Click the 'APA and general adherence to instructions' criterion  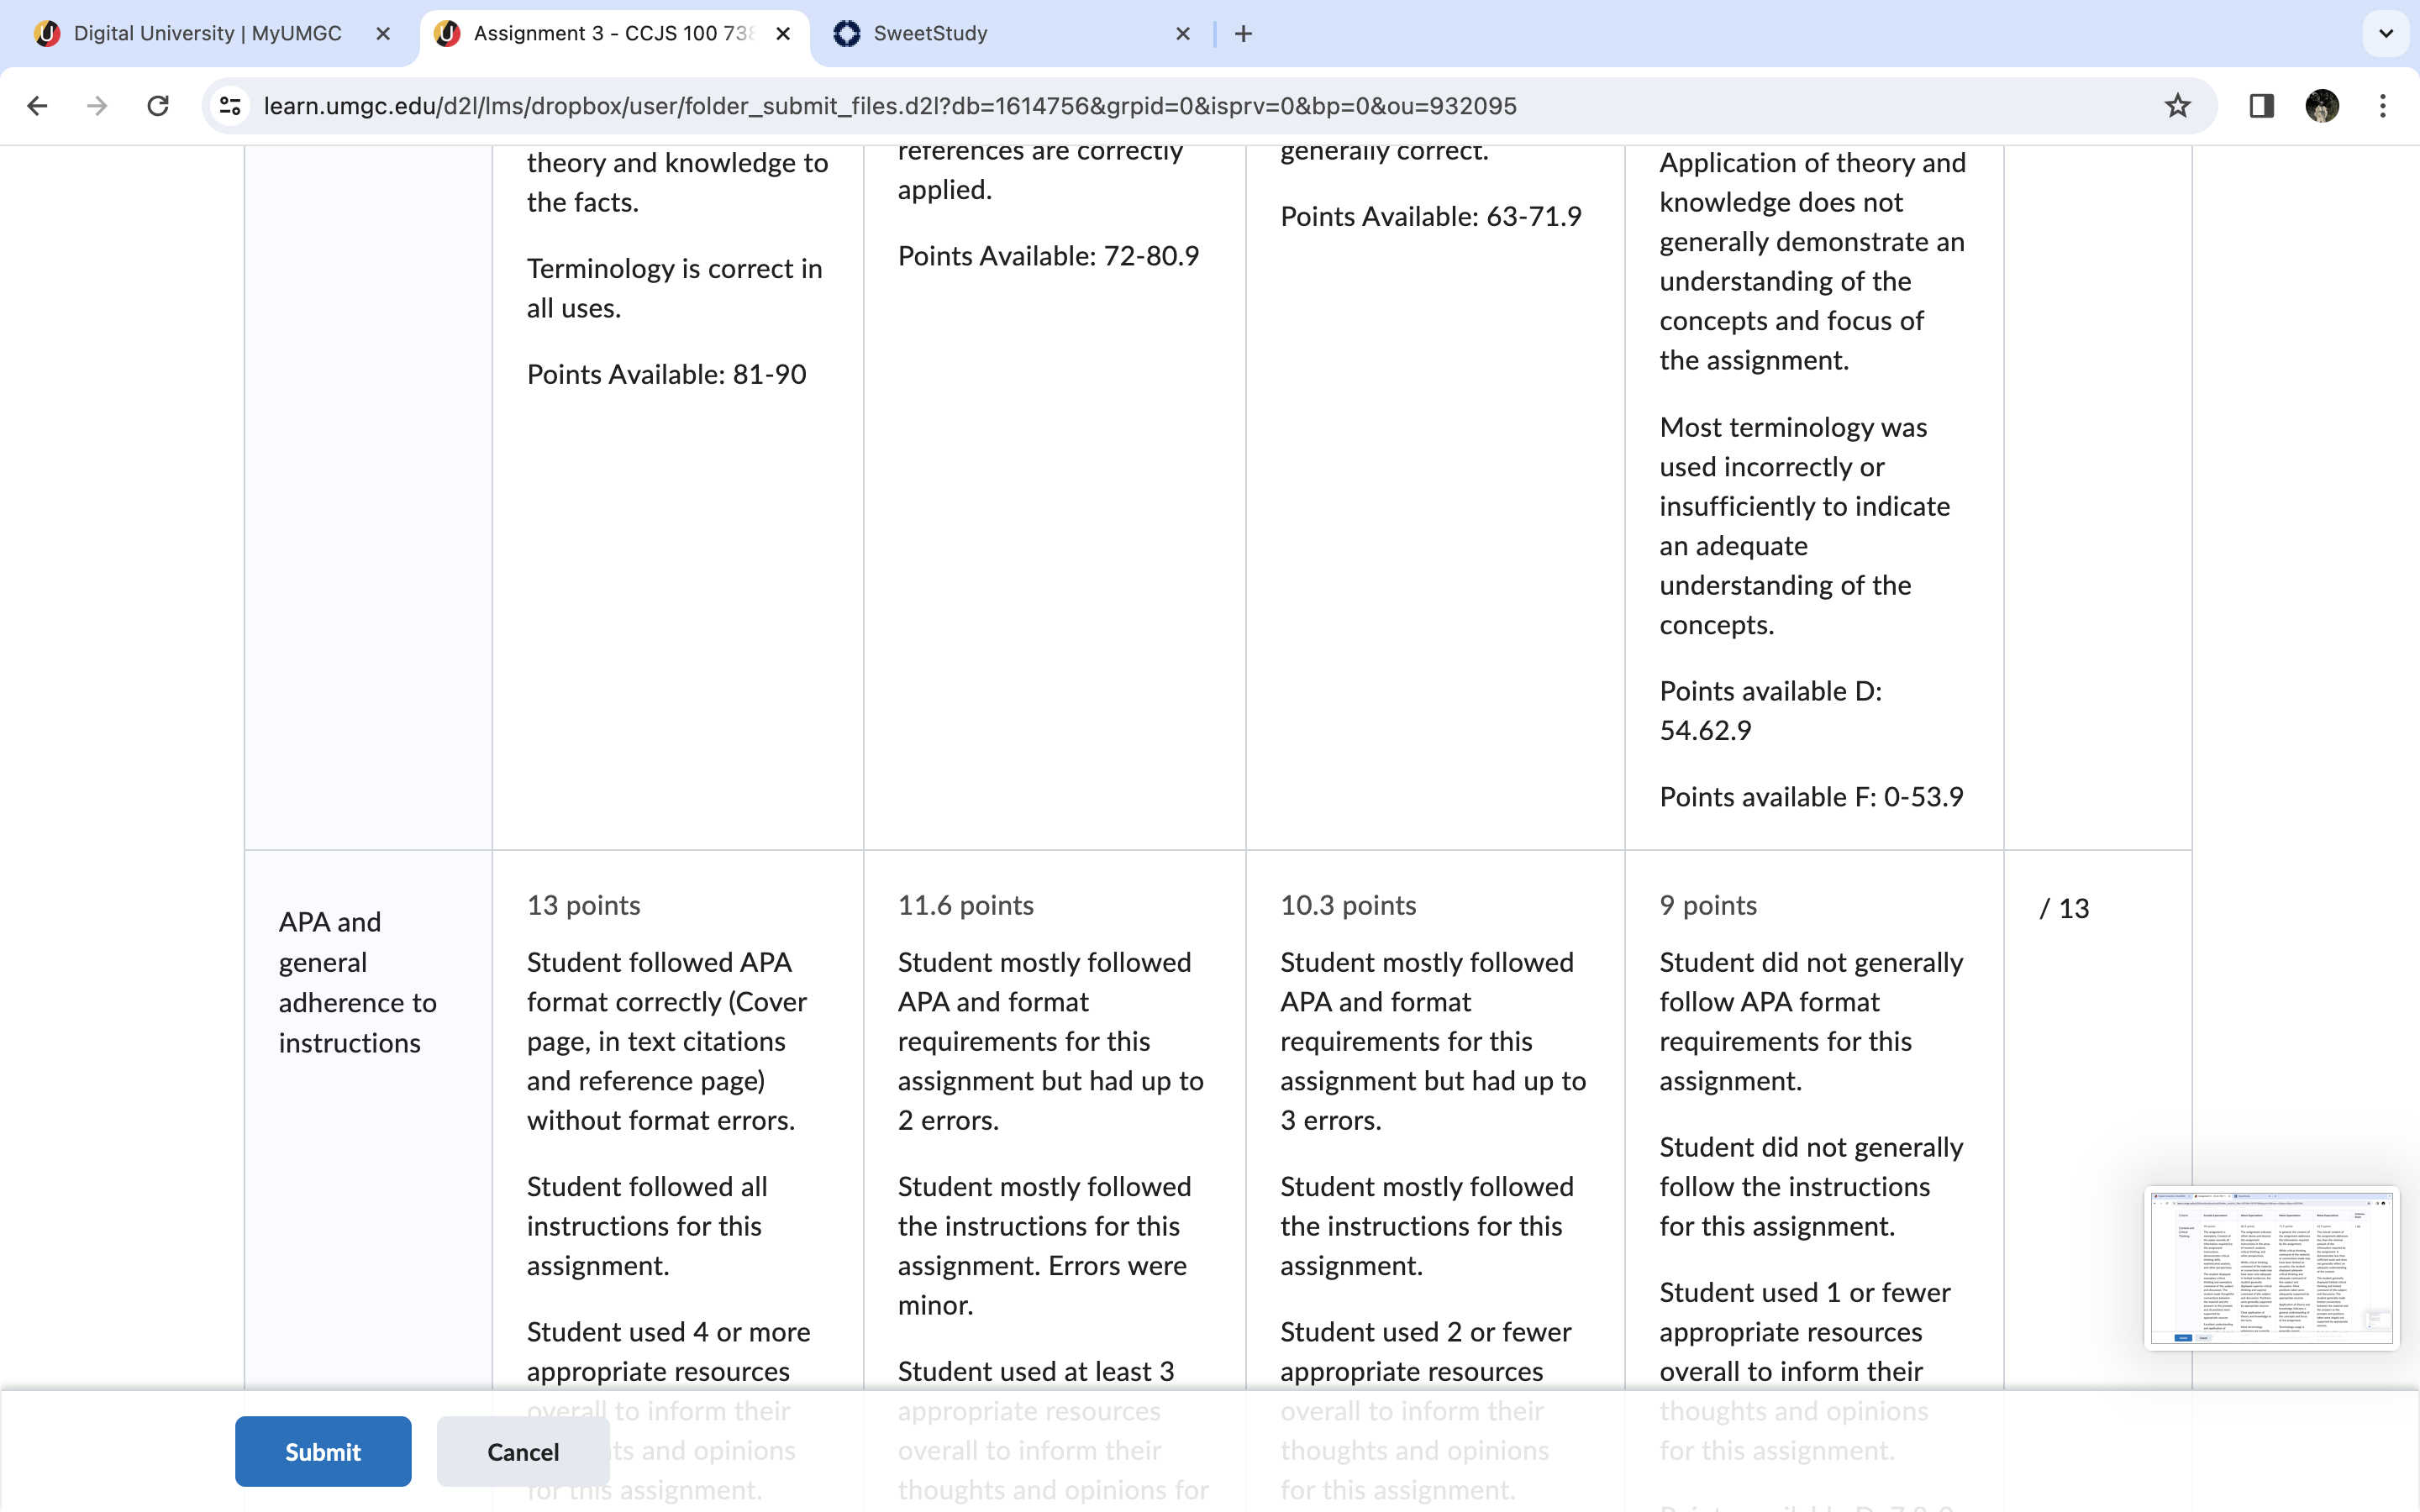coord(358,982)
